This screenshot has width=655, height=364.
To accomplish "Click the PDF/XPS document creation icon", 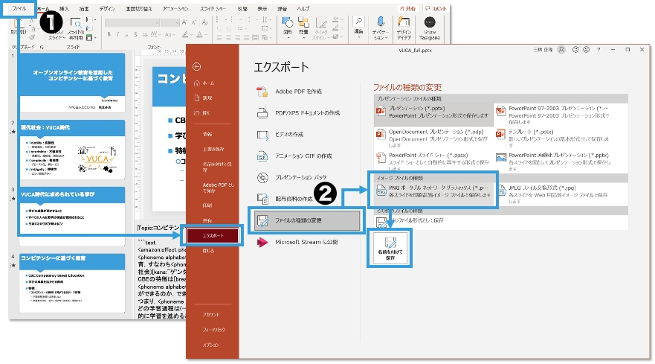I will (x=261, y=113).
